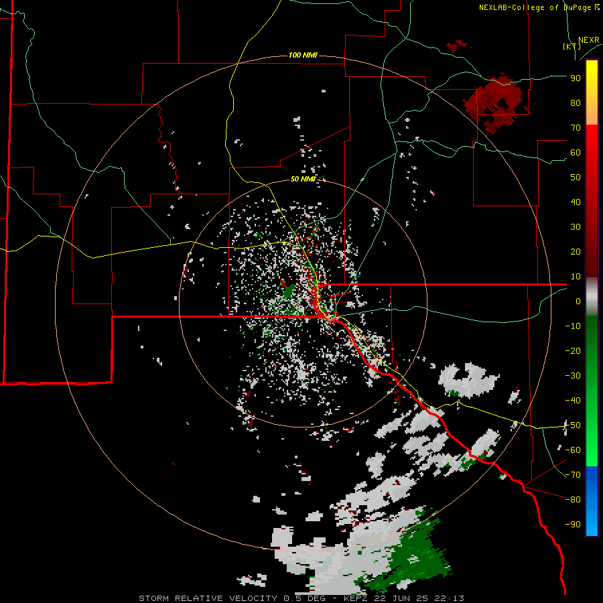Click the -60 scale label

[x=573, y=450]
